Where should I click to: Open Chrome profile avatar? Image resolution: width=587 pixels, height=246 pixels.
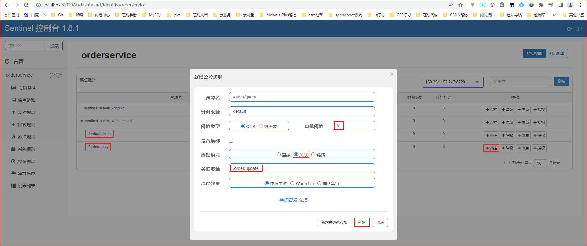[x=570, y=5]
